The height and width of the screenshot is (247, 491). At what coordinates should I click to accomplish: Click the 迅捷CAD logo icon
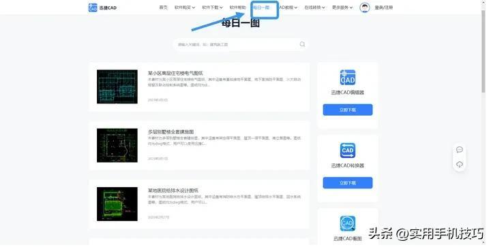pos(93,7)
